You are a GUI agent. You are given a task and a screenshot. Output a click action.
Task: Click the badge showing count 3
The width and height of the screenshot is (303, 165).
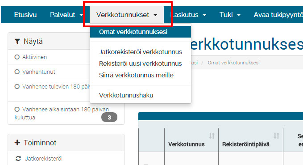click(x=109, y=117)
